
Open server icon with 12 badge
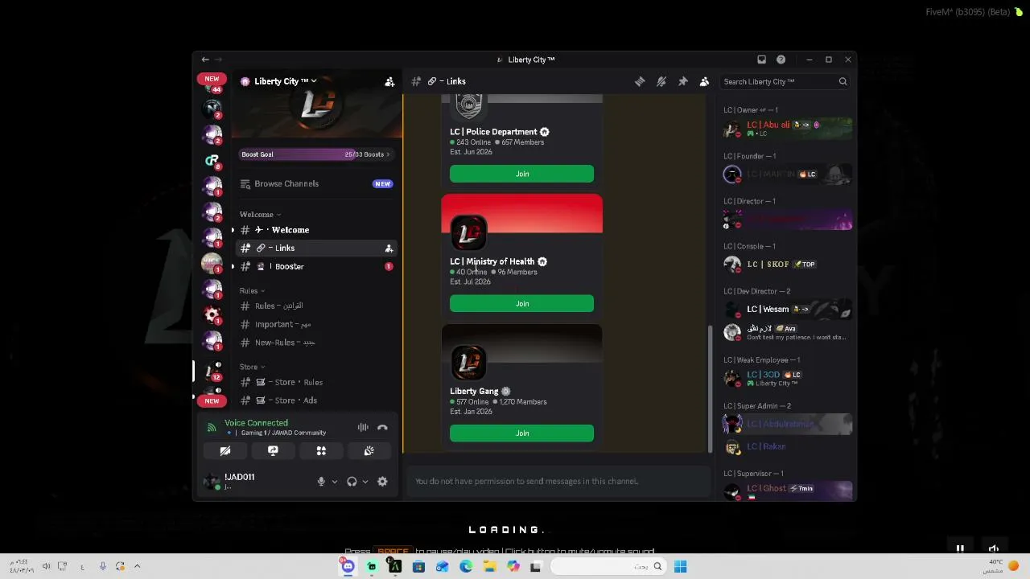tap(212, 371)
